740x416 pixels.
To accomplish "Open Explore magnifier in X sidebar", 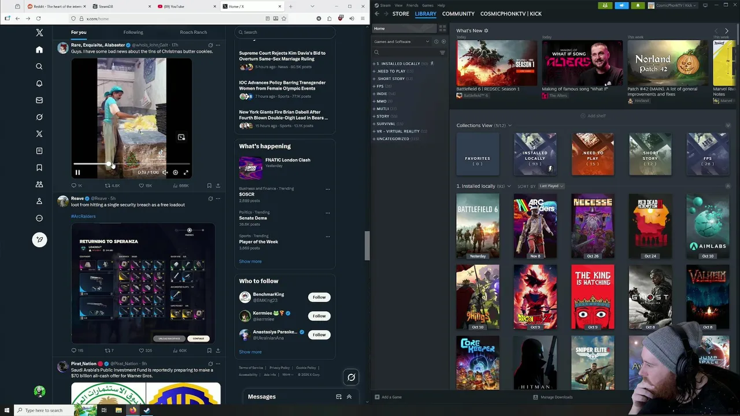I will click(39, 66).
